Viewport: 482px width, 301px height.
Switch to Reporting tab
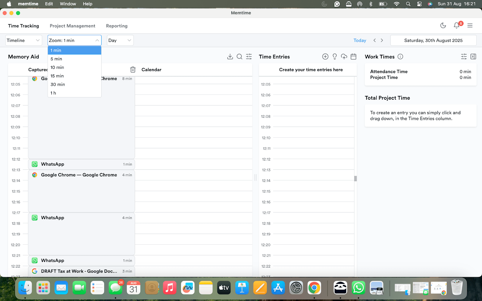click(x=117, y=26)
